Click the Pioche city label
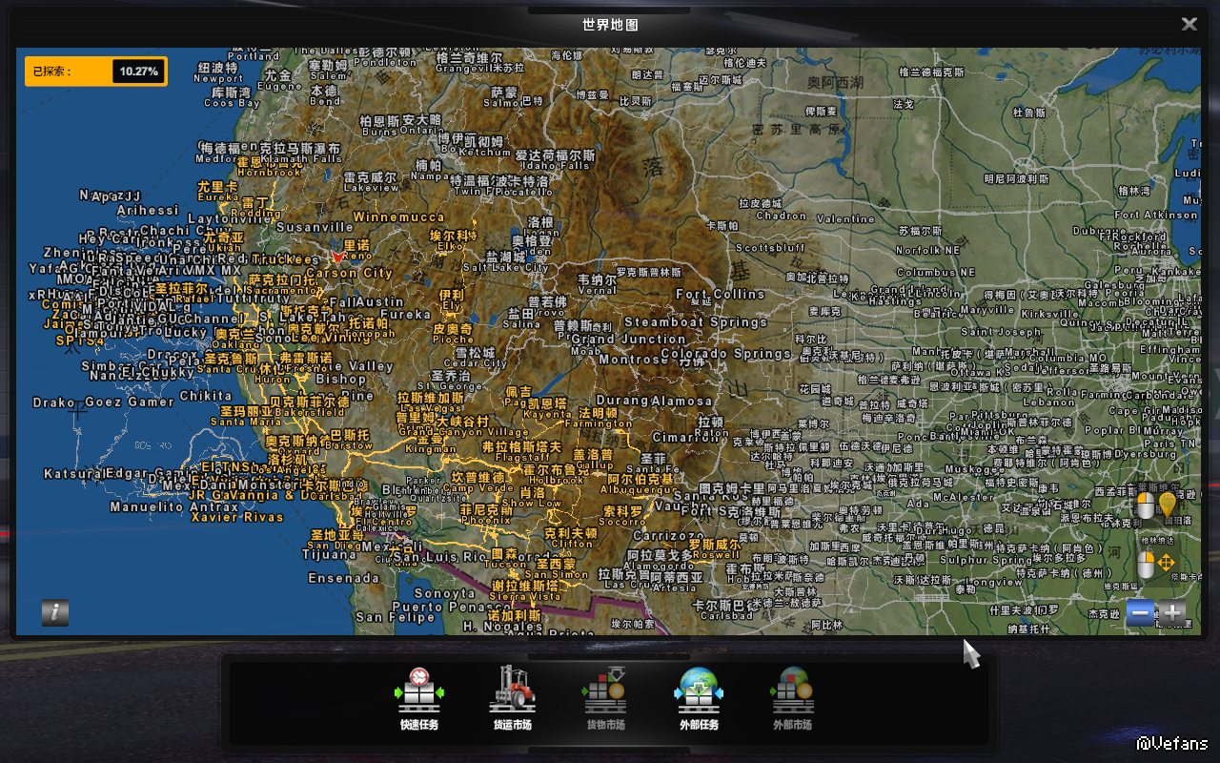 tap(453, 340)
